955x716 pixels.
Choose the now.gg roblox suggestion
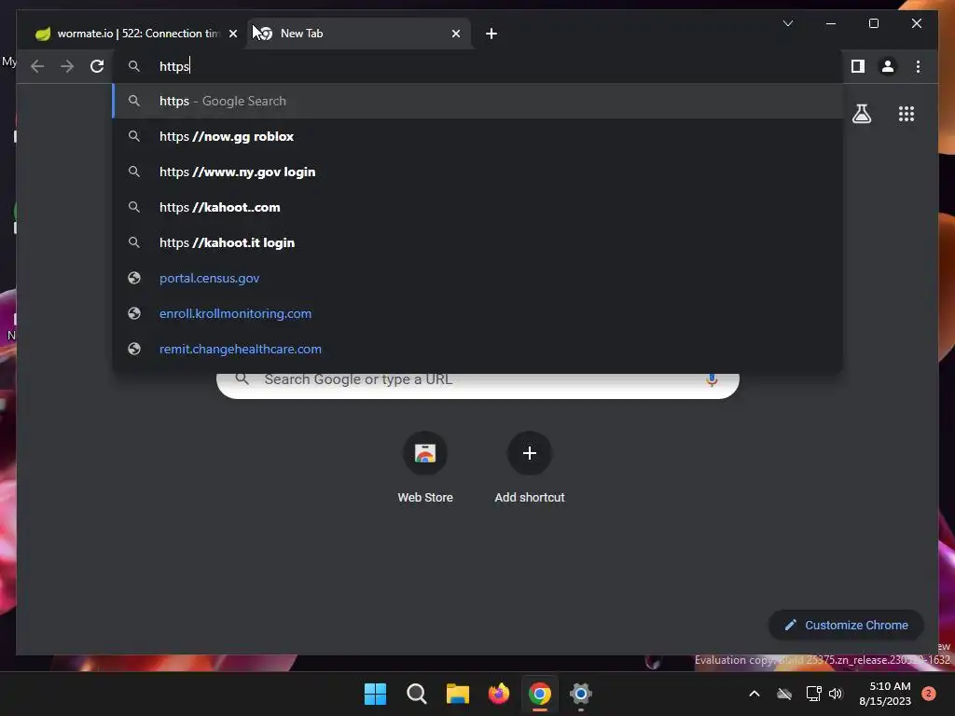pyautogui.click(x=478, y=136)
